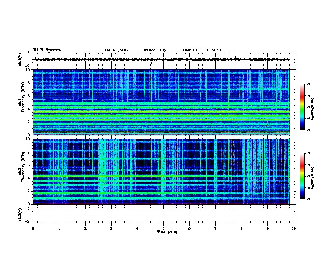The image size is (331, 256).
Task: Click the ch.1 "Frequency (kHz)" axis label
Action: pos(23,97)
